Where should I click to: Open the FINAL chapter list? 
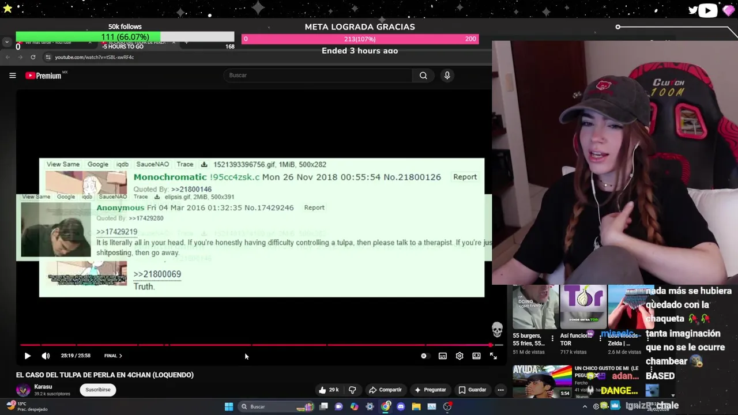point(113,356)
